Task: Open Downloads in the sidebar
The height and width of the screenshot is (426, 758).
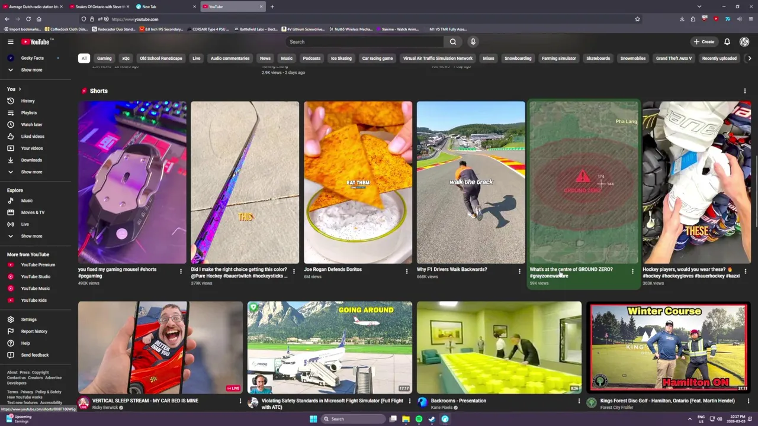Action: tap(31, 160)
